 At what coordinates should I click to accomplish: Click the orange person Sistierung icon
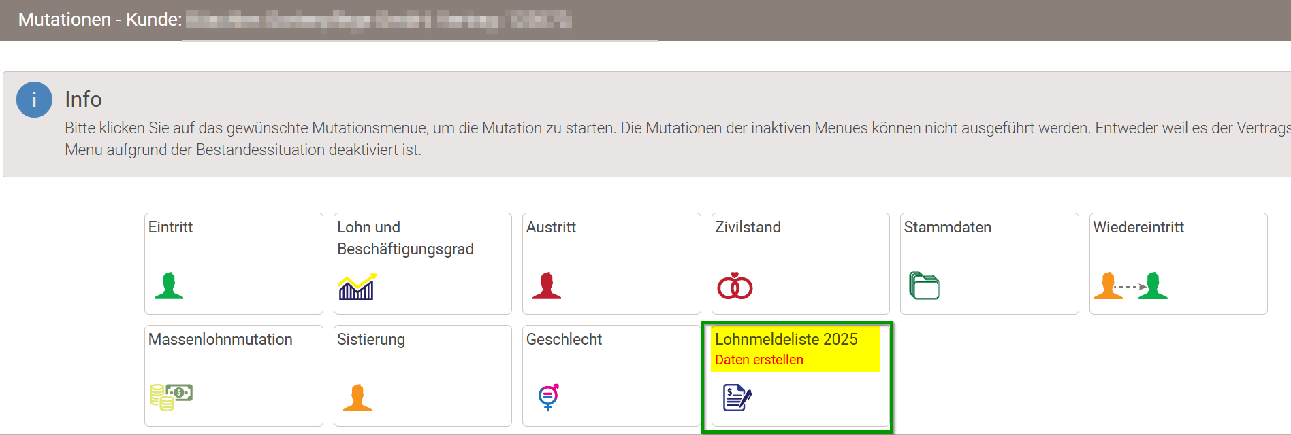(x=357, y=398)
